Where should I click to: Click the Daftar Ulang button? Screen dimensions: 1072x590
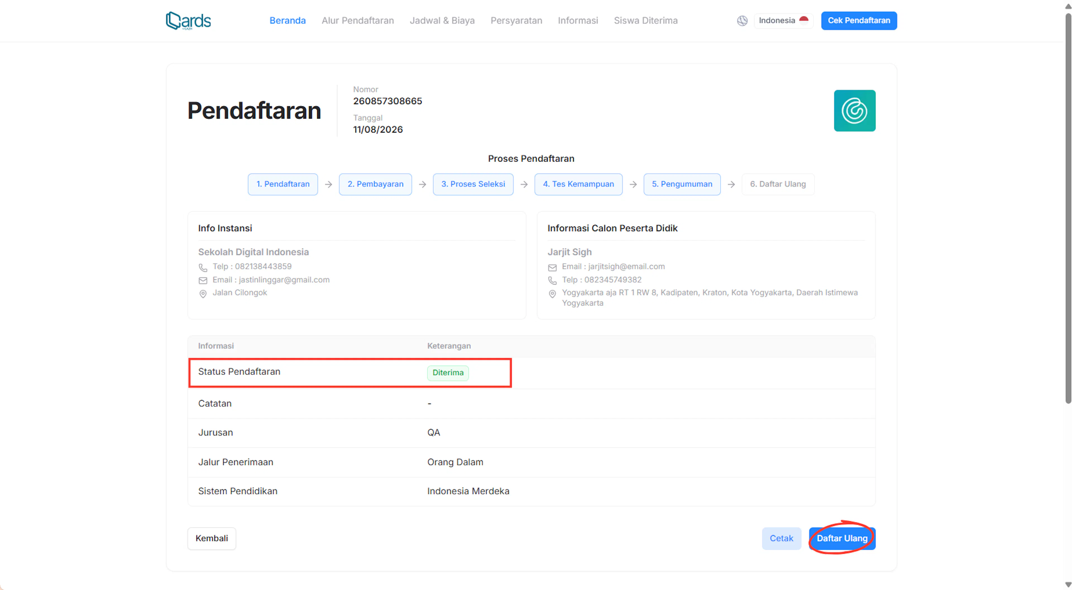click(842, 538)
